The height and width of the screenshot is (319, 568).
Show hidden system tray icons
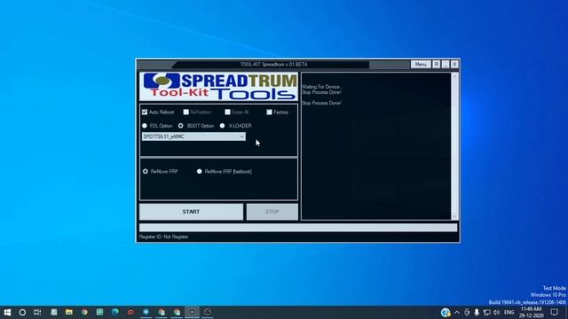pos(457,313)
